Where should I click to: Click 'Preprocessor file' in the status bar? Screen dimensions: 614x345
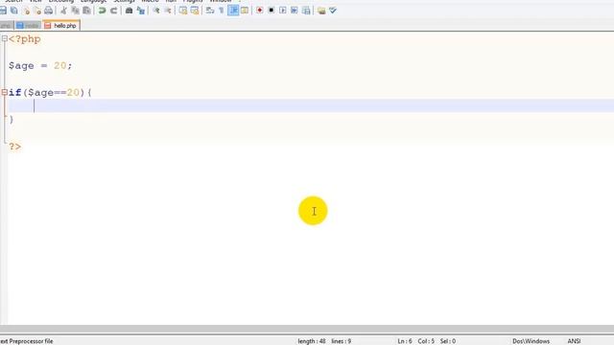point(31,341)
